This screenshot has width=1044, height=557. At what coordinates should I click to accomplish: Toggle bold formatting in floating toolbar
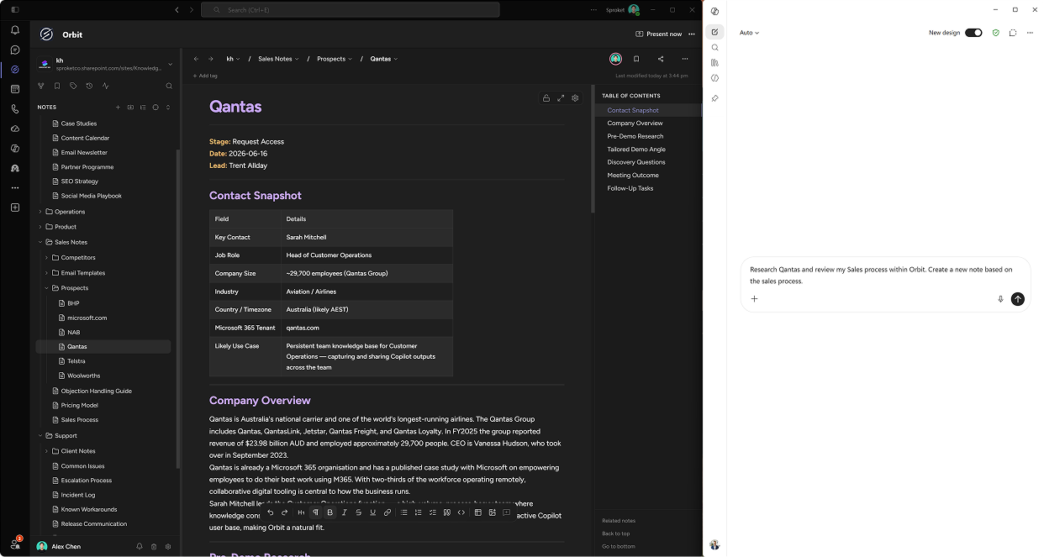pos(330,512)
